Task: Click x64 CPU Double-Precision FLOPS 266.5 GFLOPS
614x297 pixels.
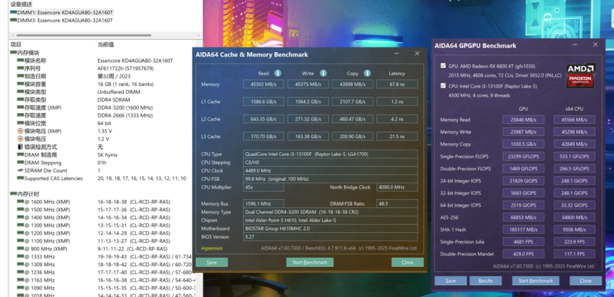Action: (574, 169)
